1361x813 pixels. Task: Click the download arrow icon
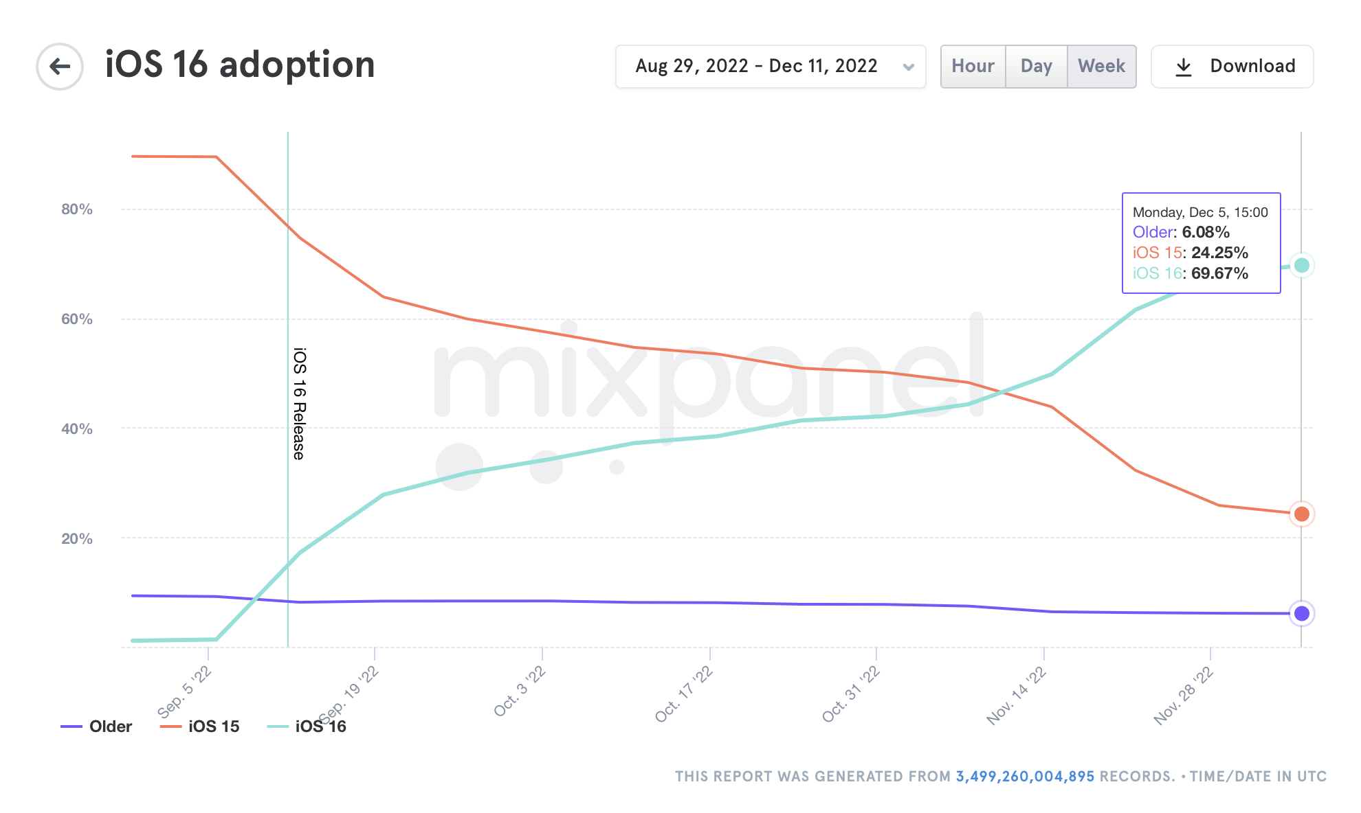coord(1183,67)
